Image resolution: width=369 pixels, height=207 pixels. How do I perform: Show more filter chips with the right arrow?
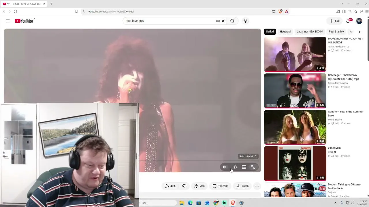click(359, 32)
